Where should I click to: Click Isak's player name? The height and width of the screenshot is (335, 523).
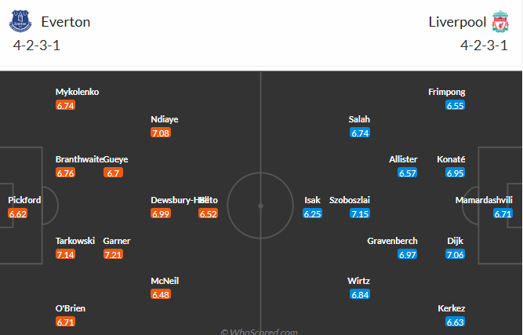(x=313, y=200)
